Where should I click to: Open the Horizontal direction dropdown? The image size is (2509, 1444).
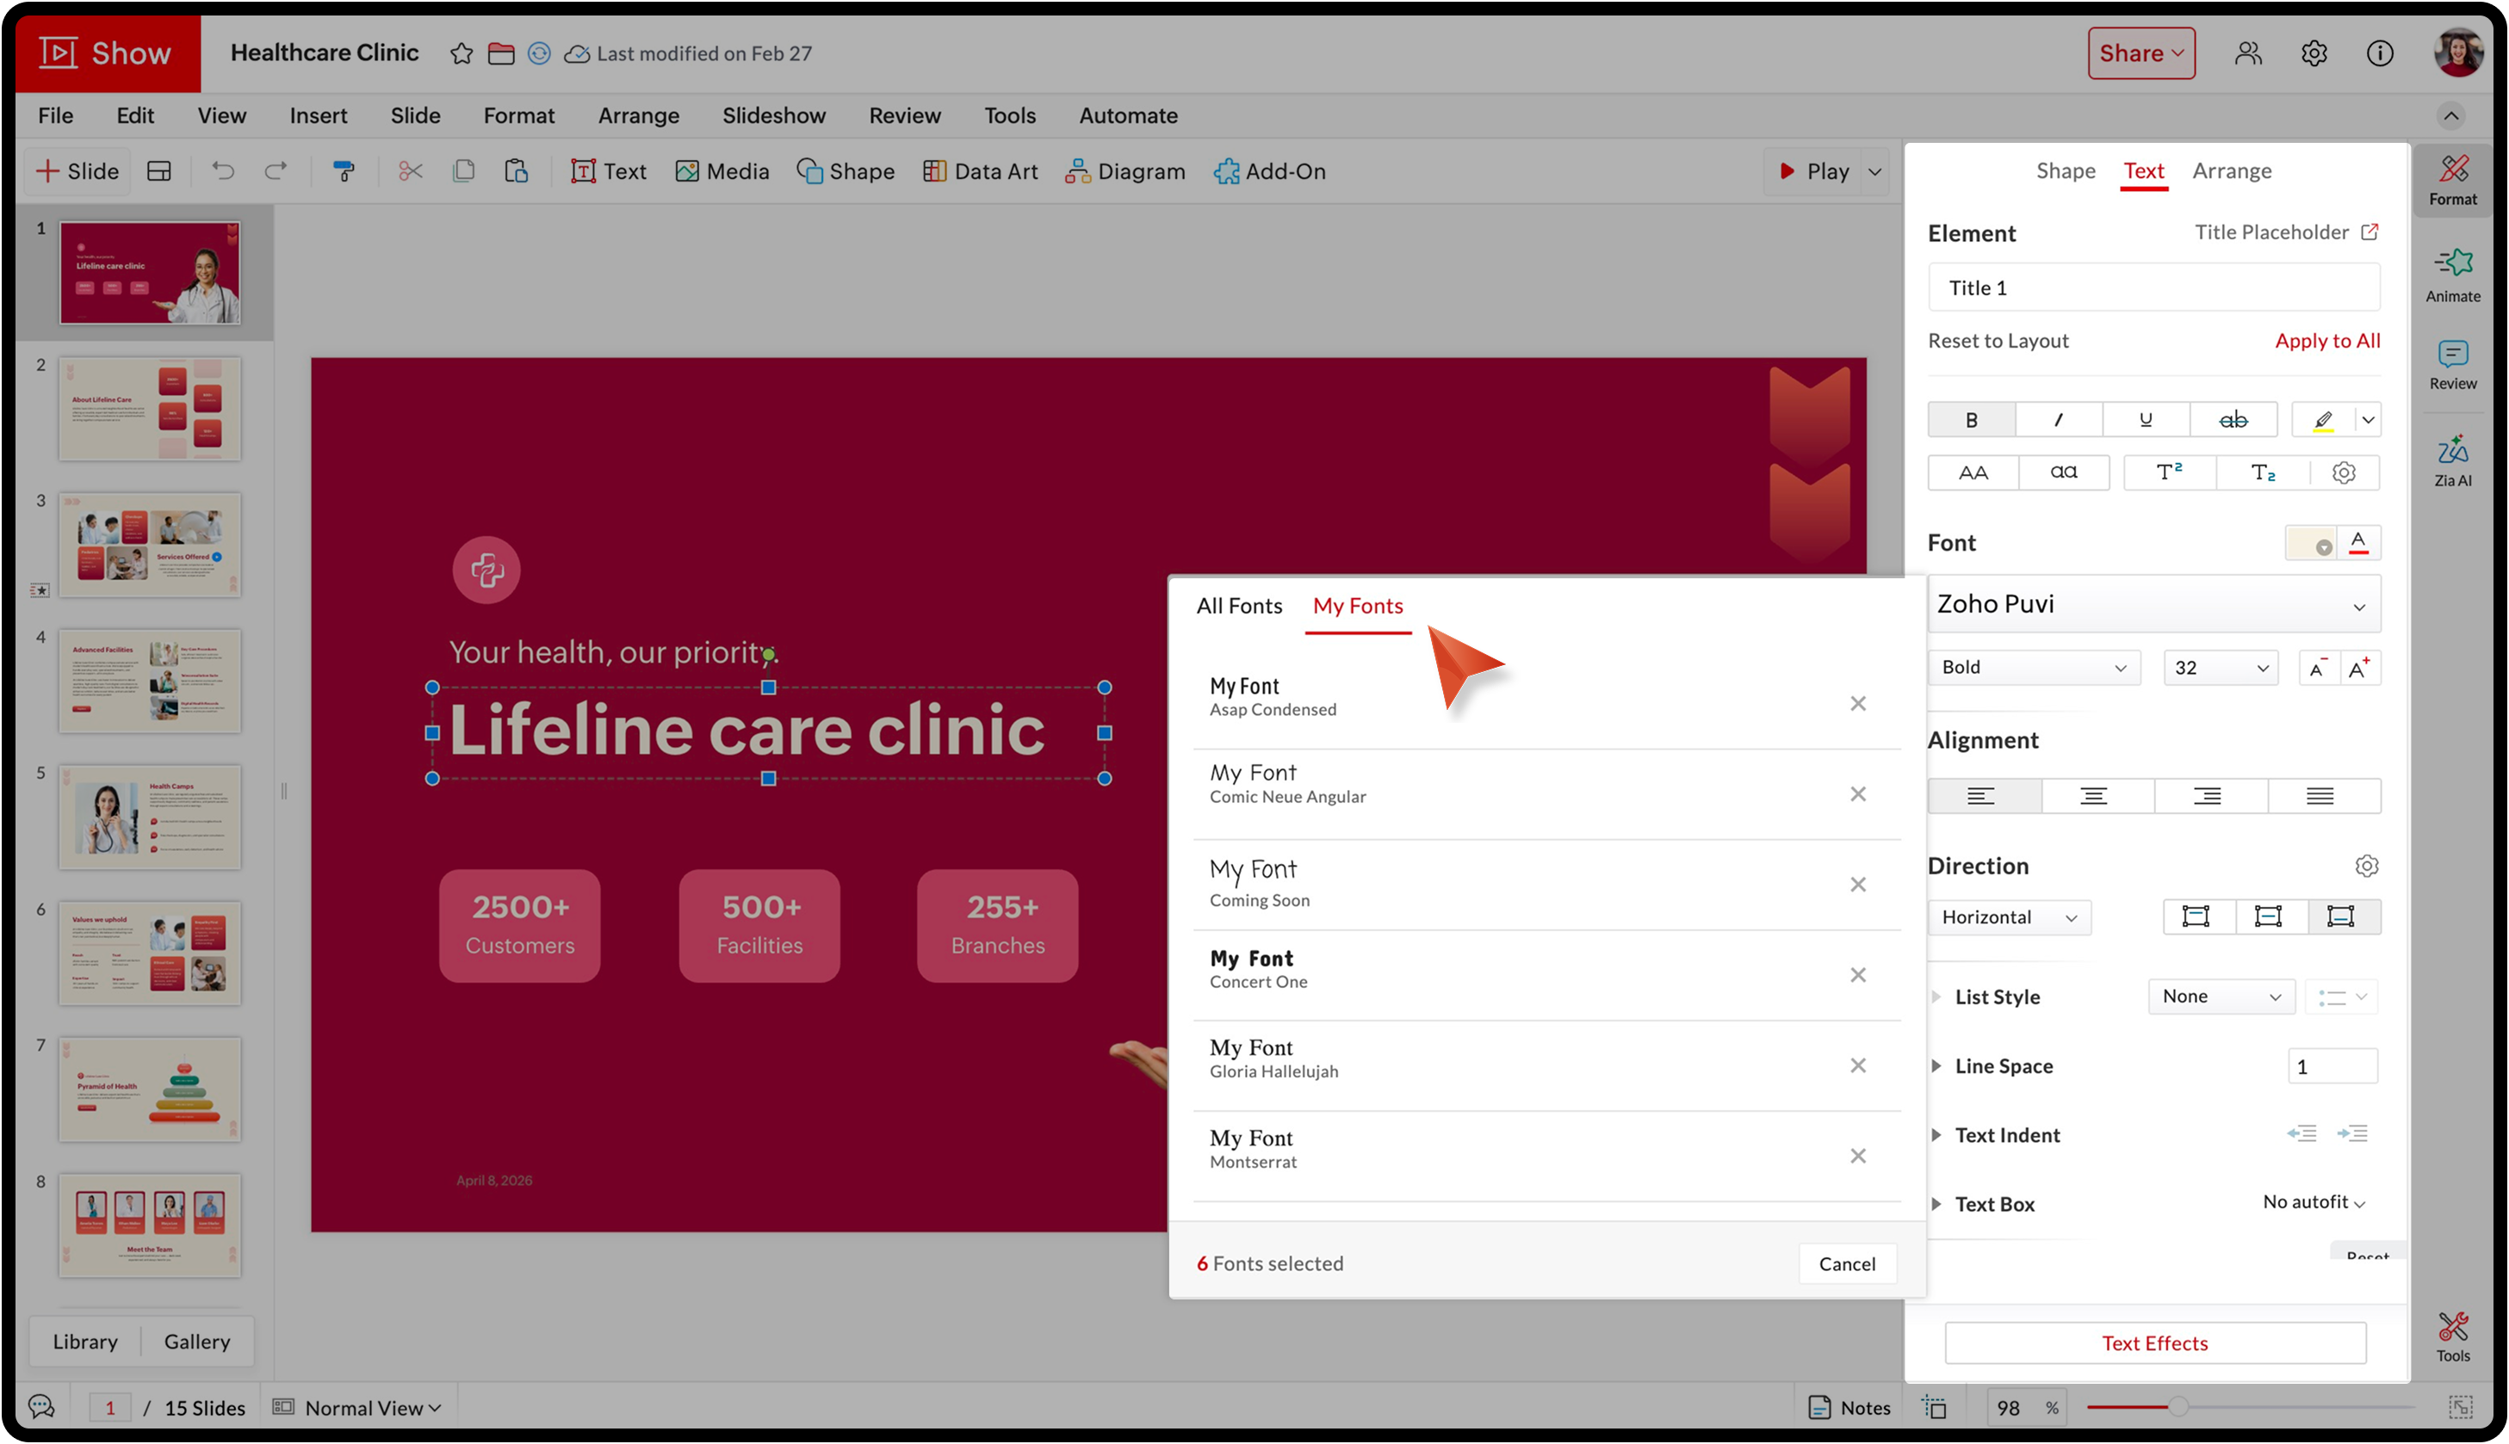[2008, 916]
